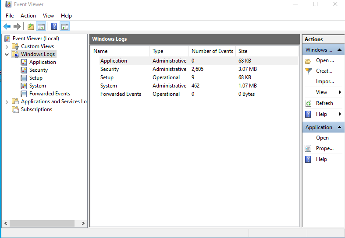
Task: Click the Open action under Application
Action: pyautogui.click(x=322, y=138)
